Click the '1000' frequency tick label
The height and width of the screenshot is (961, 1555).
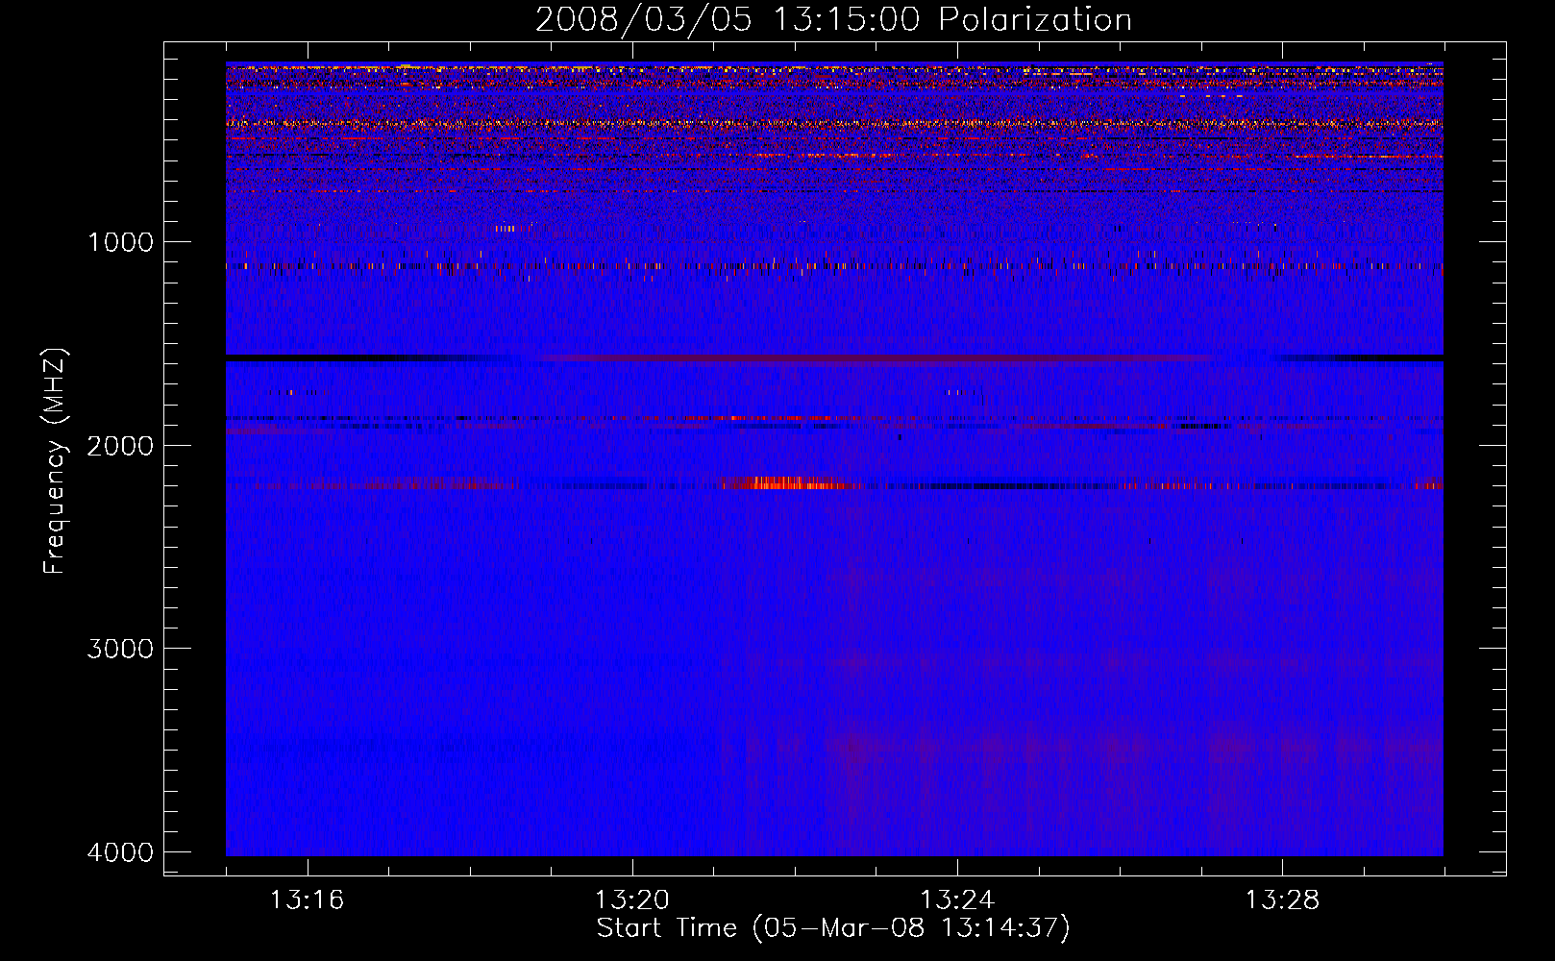(120, 241)
